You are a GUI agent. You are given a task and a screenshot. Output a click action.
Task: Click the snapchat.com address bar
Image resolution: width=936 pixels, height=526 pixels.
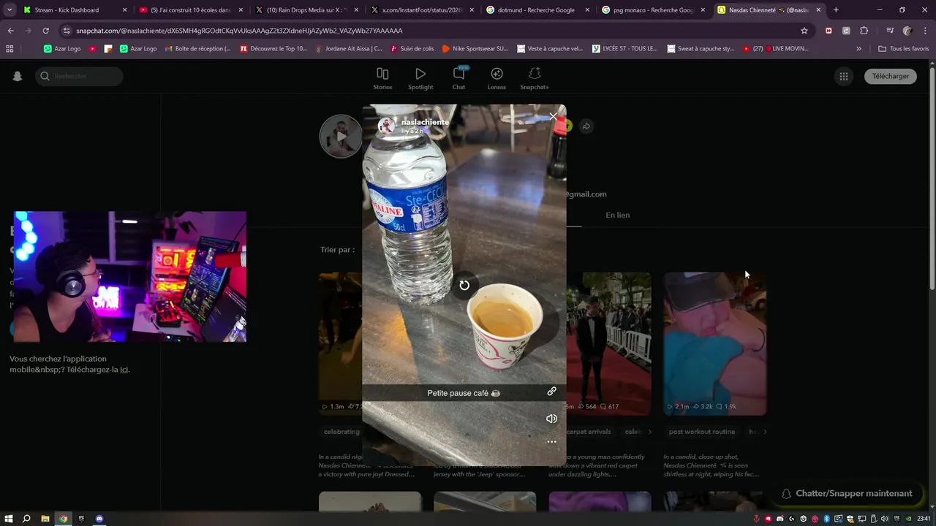431,31
